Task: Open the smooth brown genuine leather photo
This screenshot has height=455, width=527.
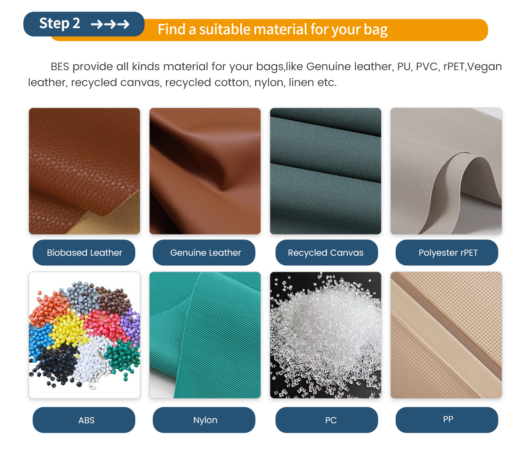Action: coord(205,171)
